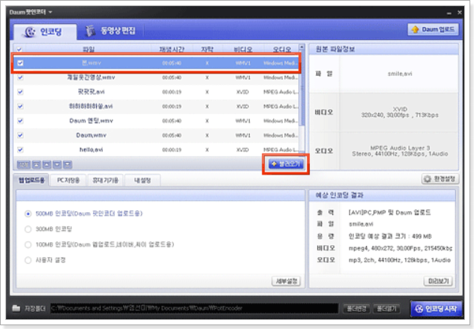Select 100MB 인코딩 radio option
Screen dimensions: 474x329
coord(28,245)
